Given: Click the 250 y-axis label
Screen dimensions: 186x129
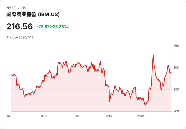Looking at the screenshot, I should 176,90.
